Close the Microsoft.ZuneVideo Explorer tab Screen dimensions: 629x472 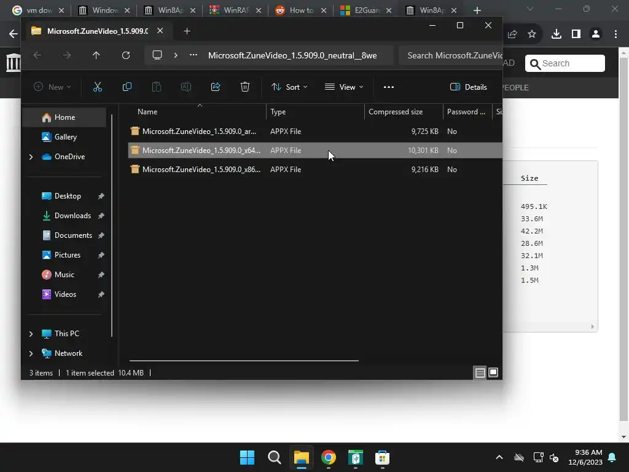(160, 31)
